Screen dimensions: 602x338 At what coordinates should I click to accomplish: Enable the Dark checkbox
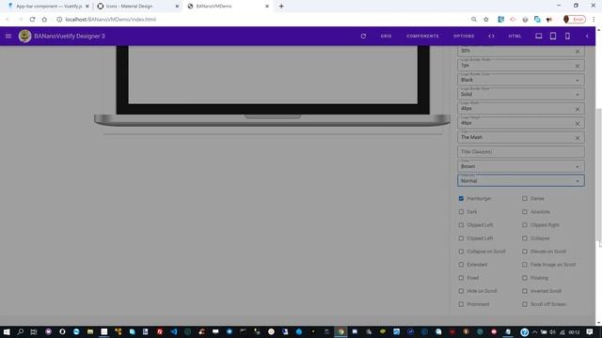pos(461,212)
